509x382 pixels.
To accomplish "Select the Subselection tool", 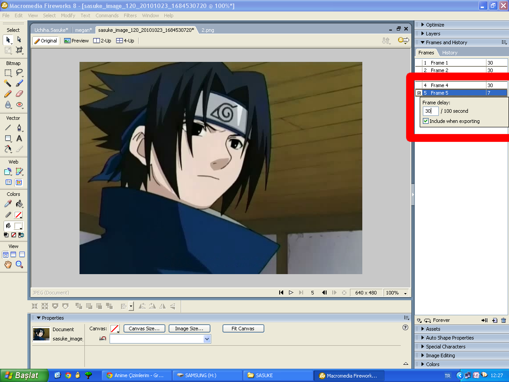I will point(19,39).
